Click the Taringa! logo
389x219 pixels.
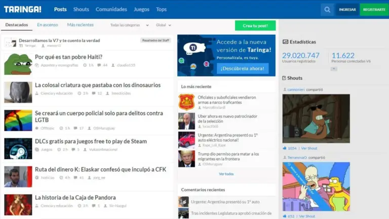click(23, 10)
